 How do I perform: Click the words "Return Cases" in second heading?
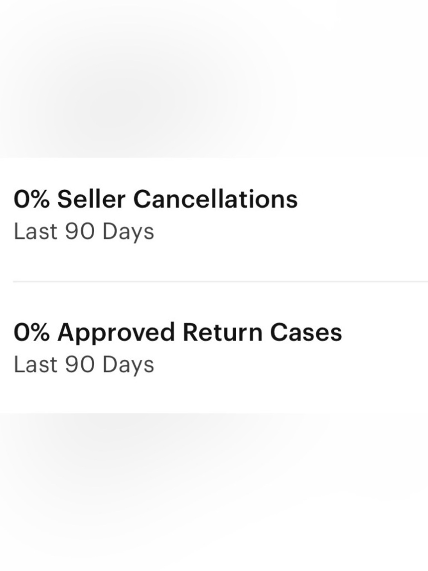tap(262, 332)
